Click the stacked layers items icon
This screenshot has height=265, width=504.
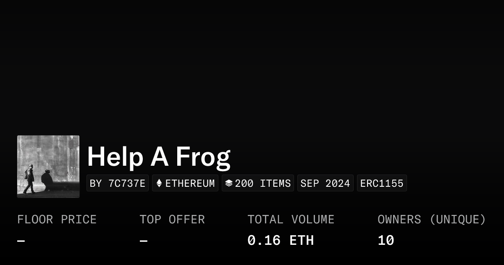tap(228, 183)
